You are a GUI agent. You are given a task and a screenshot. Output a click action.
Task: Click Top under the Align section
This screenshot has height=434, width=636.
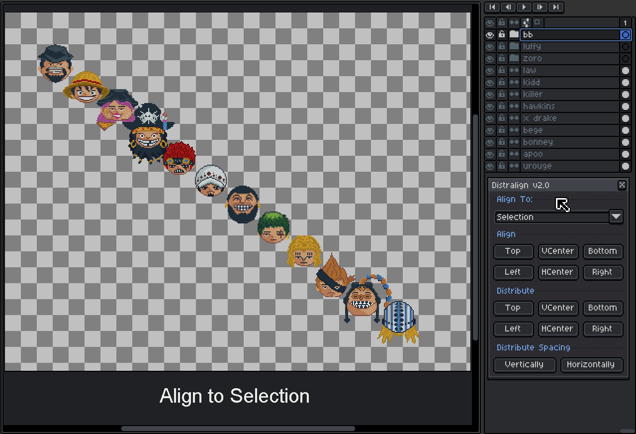[513, 251]
